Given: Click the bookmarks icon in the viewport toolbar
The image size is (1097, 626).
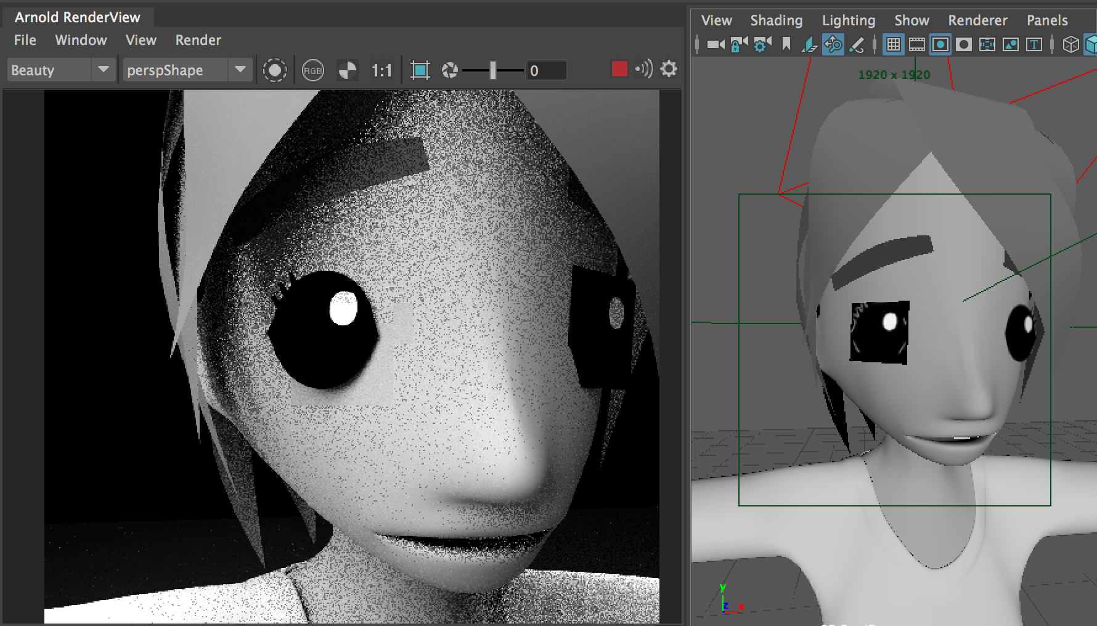Looking at the screenshot, I should click(x=786, y=44).
